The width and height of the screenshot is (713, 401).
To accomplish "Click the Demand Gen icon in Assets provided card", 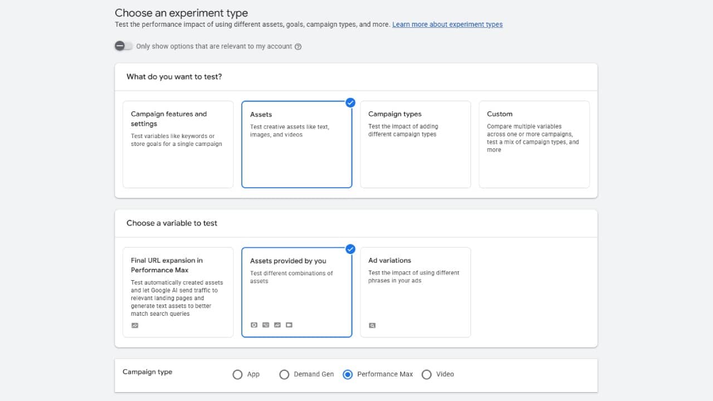I will [x=266, y=325].
